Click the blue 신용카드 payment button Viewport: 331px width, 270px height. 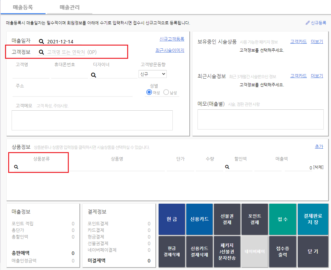click(199, 219)
